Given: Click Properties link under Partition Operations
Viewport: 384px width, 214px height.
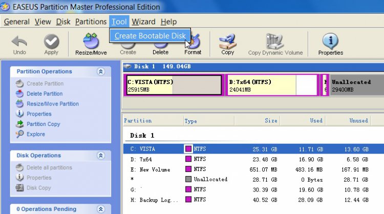Looking at the screenshot, I should tap(39, 114).
